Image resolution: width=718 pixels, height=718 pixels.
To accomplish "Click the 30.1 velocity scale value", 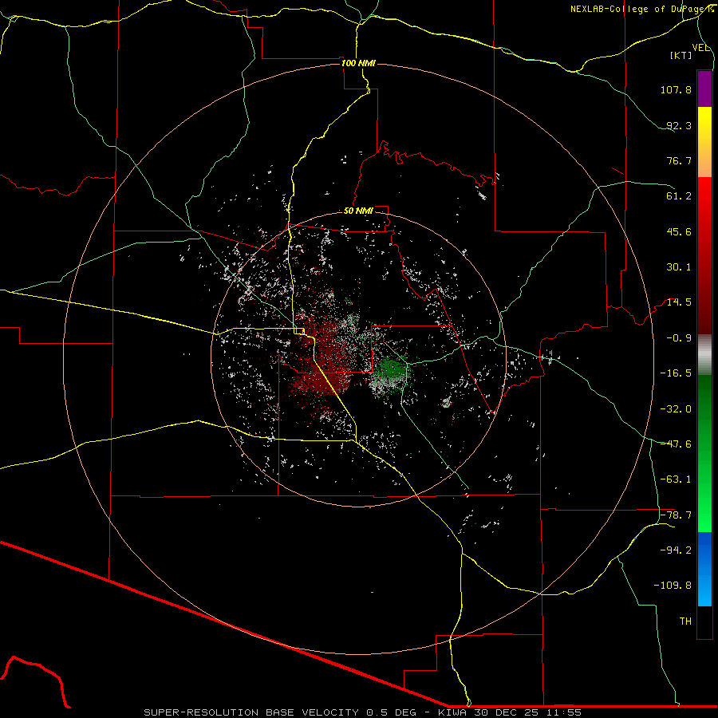I will point(679,267).
